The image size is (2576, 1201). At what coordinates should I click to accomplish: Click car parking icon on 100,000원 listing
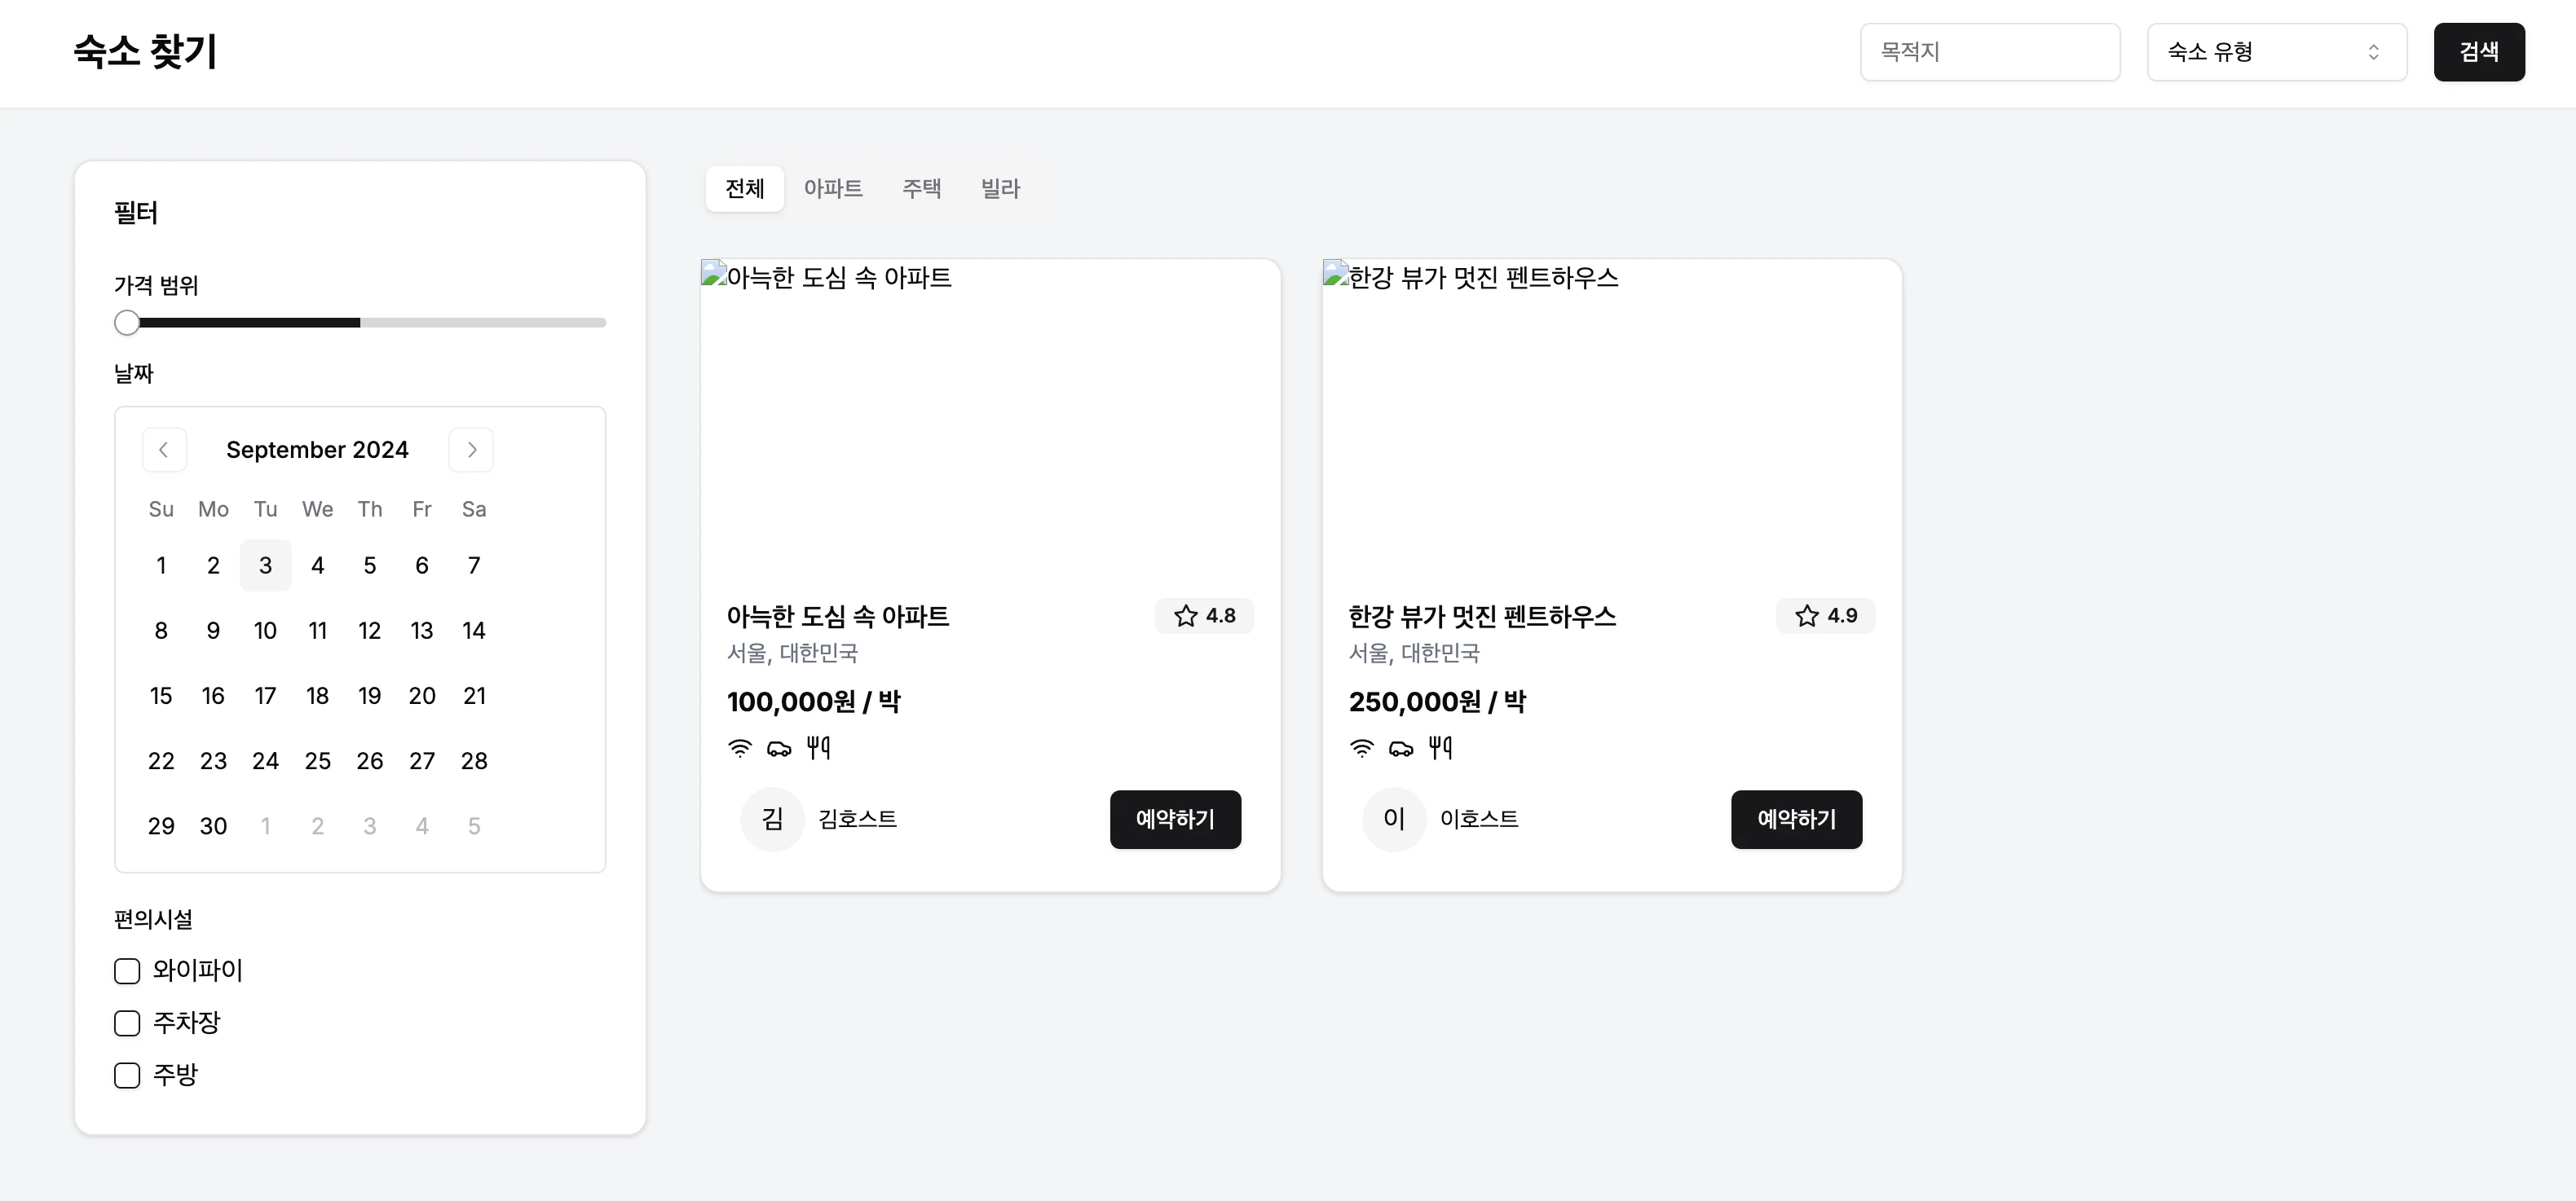(x=779, y=748)
